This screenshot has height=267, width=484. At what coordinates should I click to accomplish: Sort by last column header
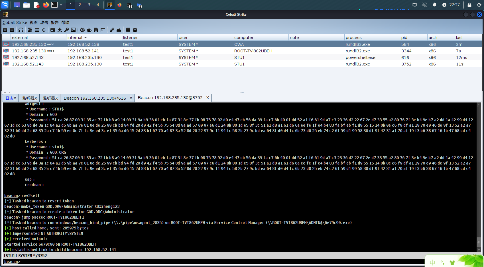pos(468,38)
